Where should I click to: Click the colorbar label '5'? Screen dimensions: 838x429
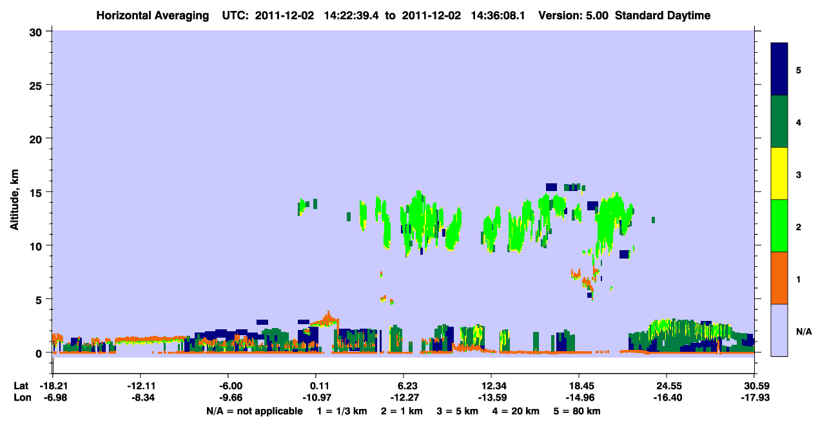(x=799, y=69)
